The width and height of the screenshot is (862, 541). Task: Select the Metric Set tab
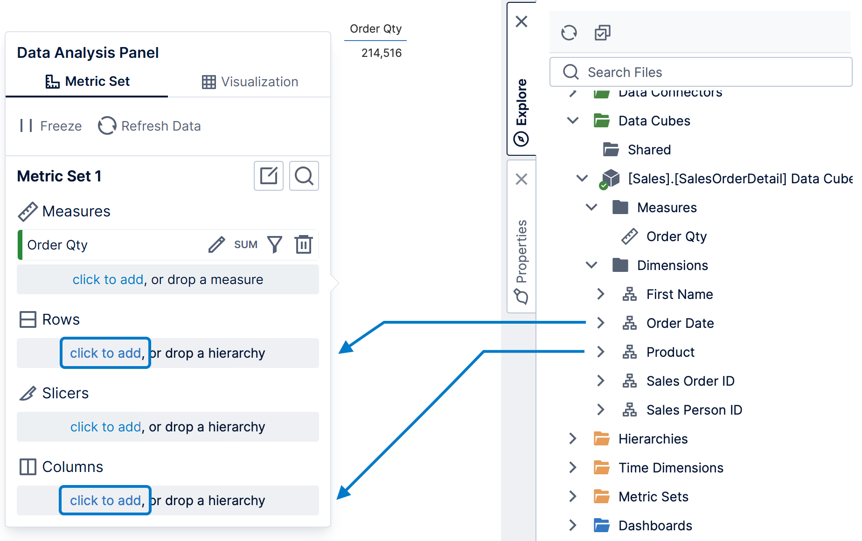point(87,82)
